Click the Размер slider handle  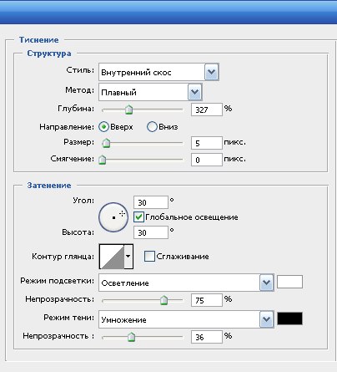click(x=106, y=143)
